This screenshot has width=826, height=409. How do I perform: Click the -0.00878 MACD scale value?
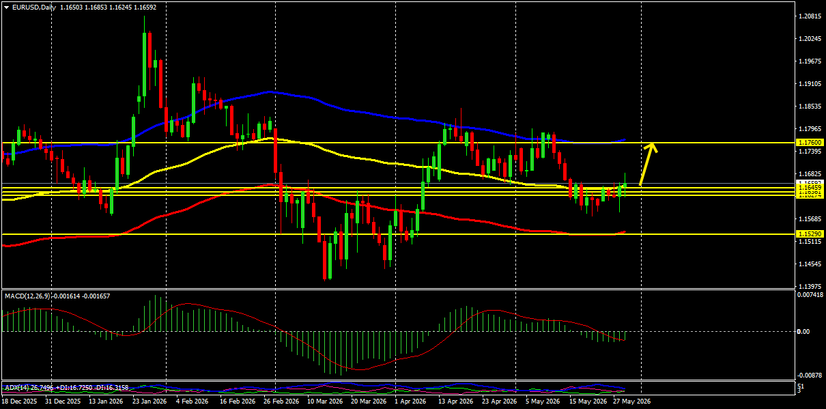(809, 375)
